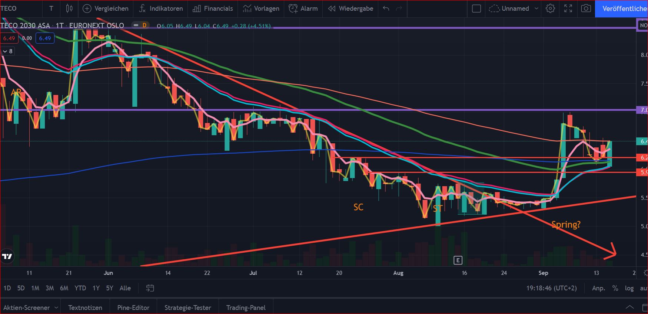Set the date range to 1Y

pos(96,288)
